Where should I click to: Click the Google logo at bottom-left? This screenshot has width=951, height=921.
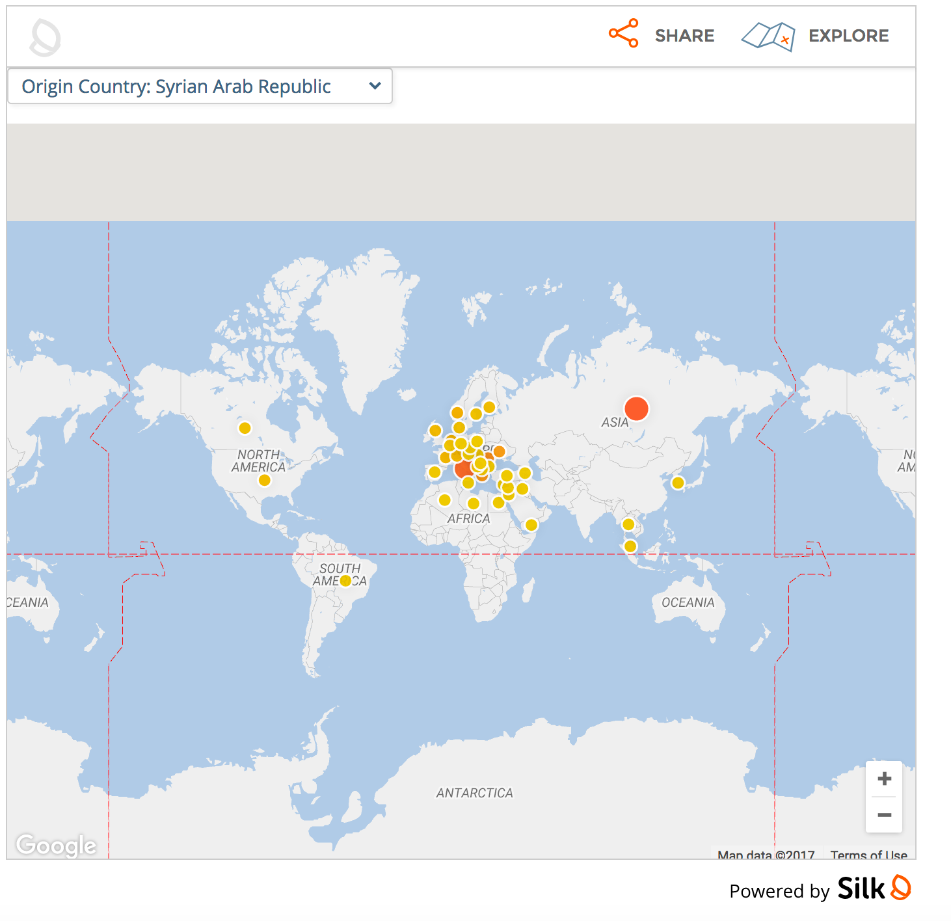click(x=57, y=846)
